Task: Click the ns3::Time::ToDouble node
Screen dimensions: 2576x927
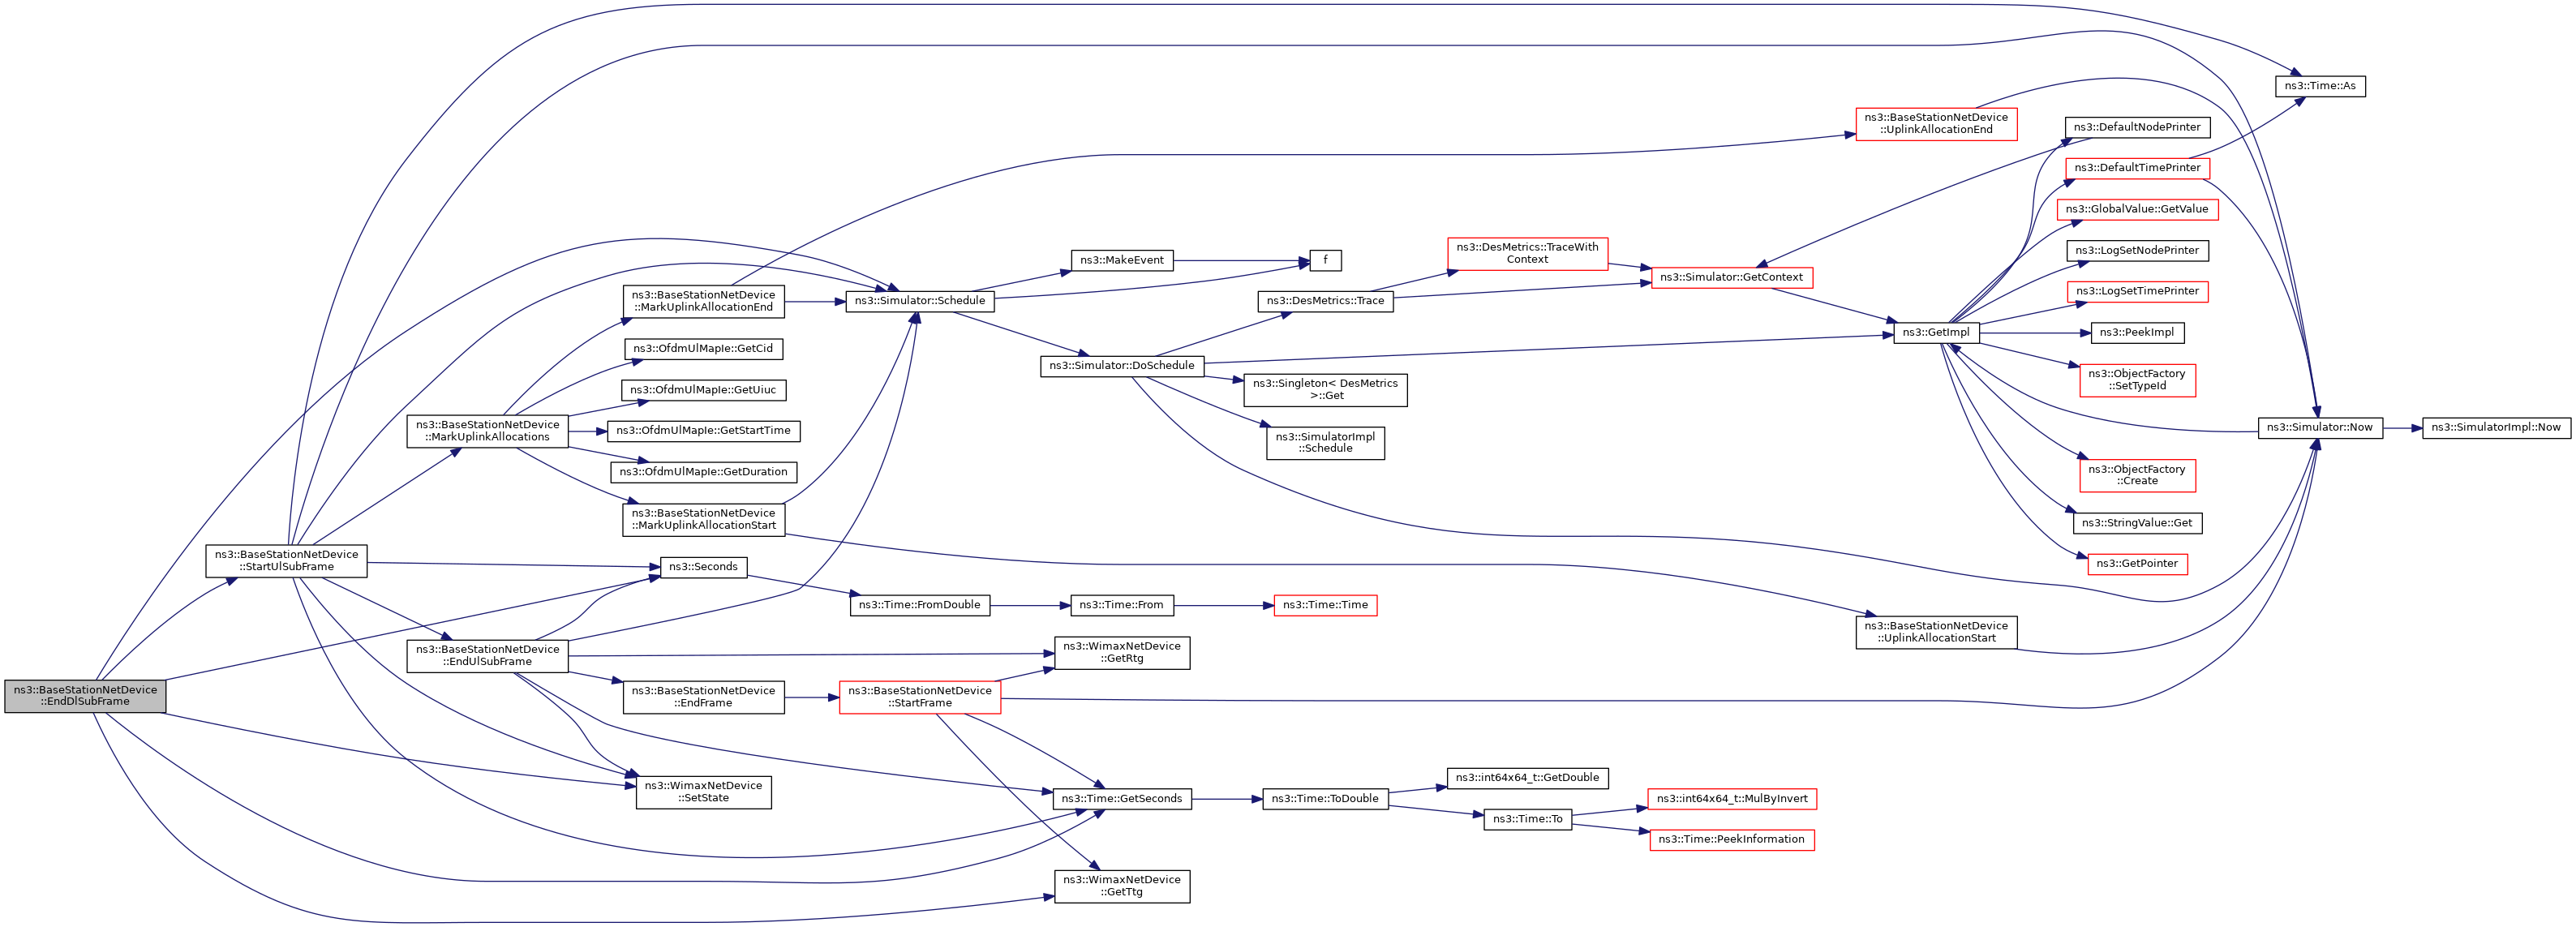Action: 1326,799
